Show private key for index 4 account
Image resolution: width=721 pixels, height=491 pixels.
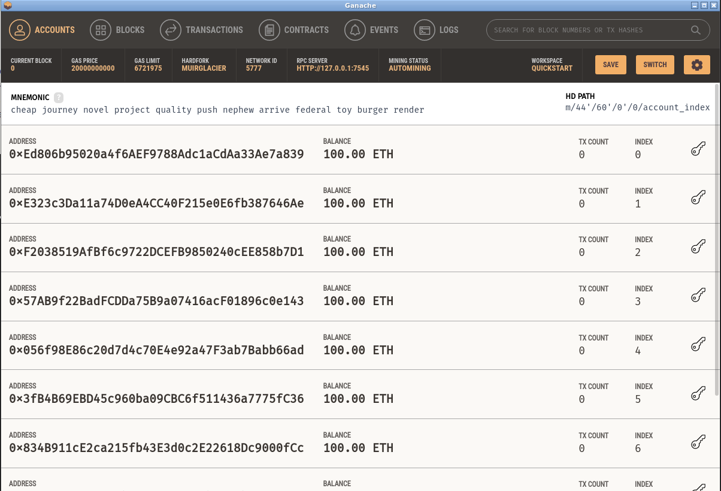698,345
